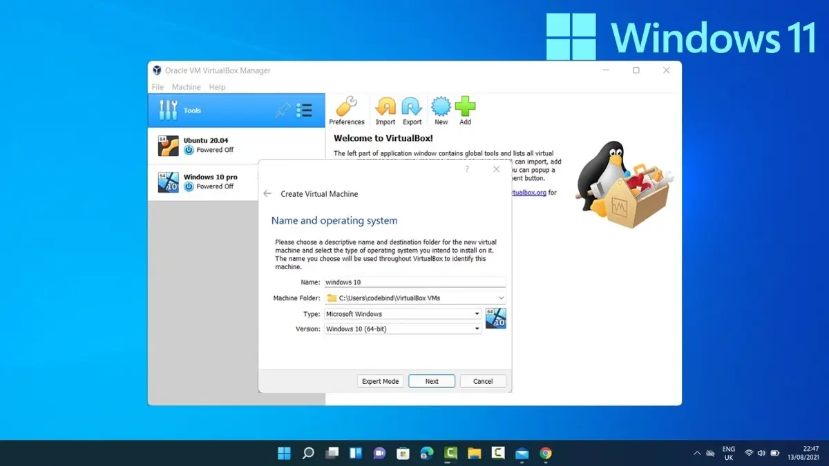Viewport: 829px width, 466px height.
Task: Click the pin icon in the Tools header
Action: 285,110
